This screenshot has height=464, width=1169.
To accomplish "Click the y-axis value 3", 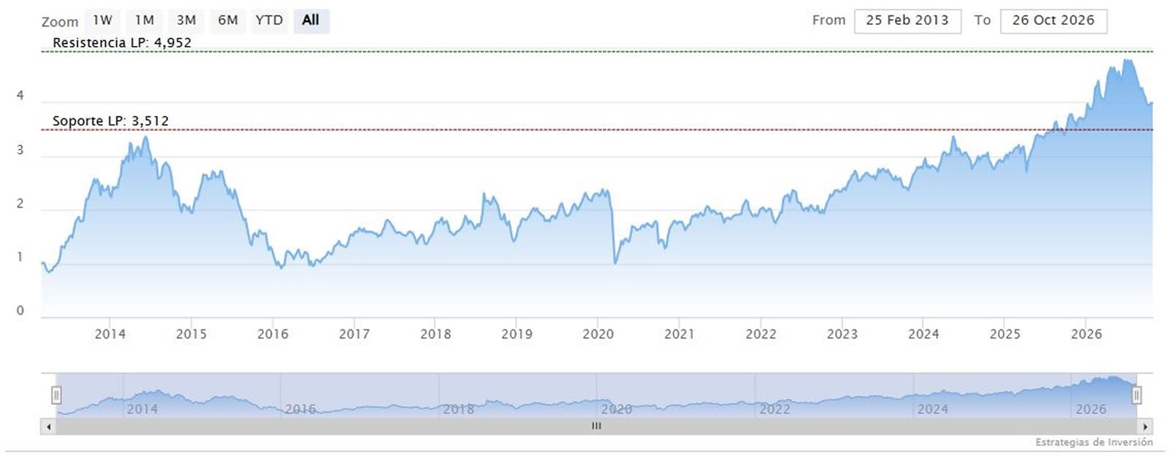I will point(20,150).
